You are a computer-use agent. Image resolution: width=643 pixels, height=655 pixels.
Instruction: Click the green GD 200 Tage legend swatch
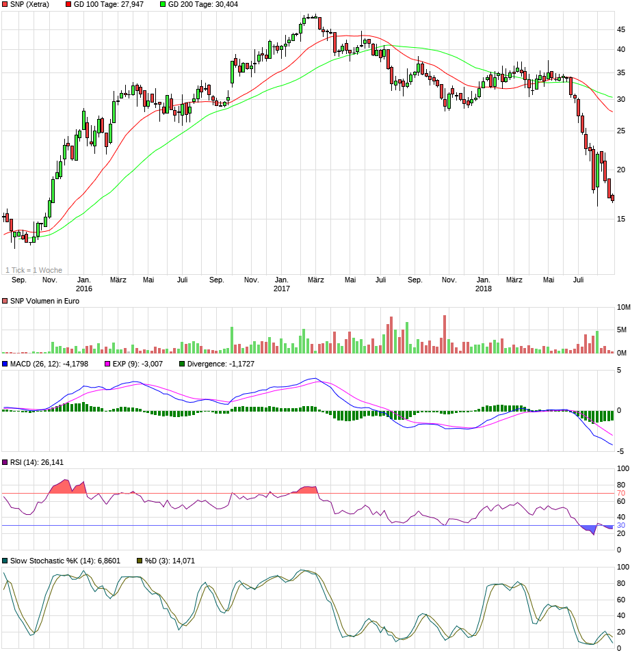[163, 5]
